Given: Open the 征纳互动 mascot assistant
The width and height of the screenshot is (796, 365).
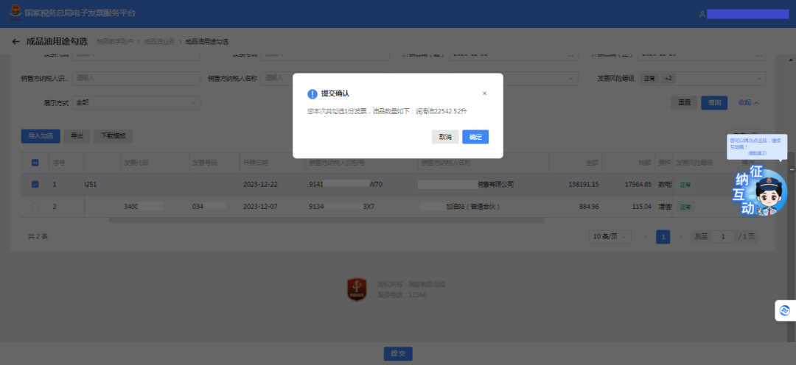Looking at the screenshot, I should (759, 191).
